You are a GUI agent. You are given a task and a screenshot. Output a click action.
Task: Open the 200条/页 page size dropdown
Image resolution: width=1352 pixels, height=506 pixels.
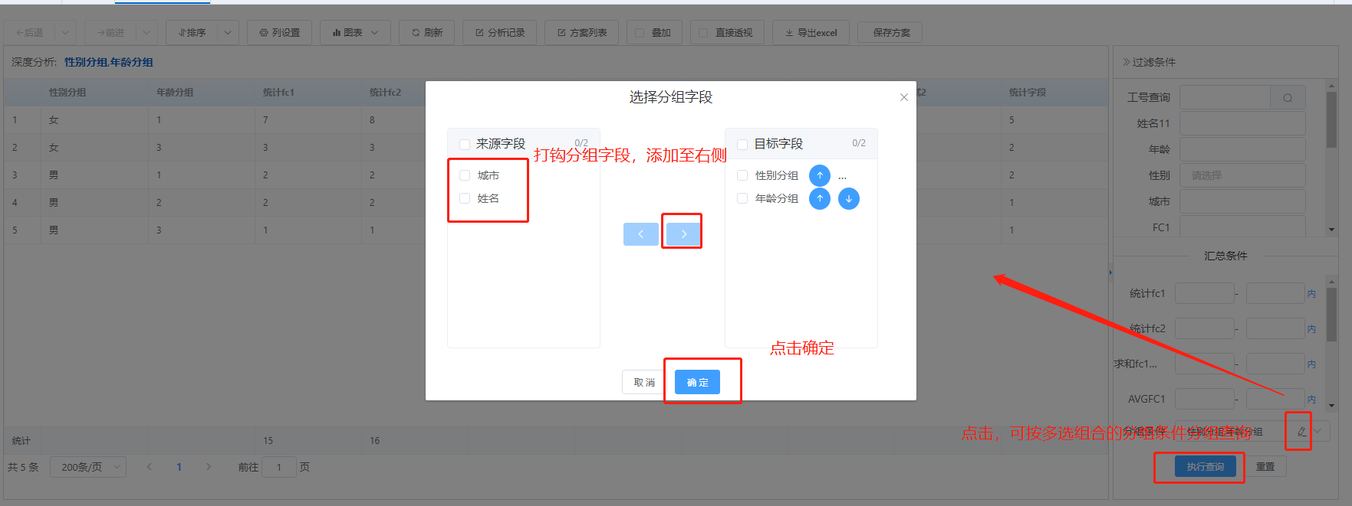pyautogui.click(x=88, y=467)
